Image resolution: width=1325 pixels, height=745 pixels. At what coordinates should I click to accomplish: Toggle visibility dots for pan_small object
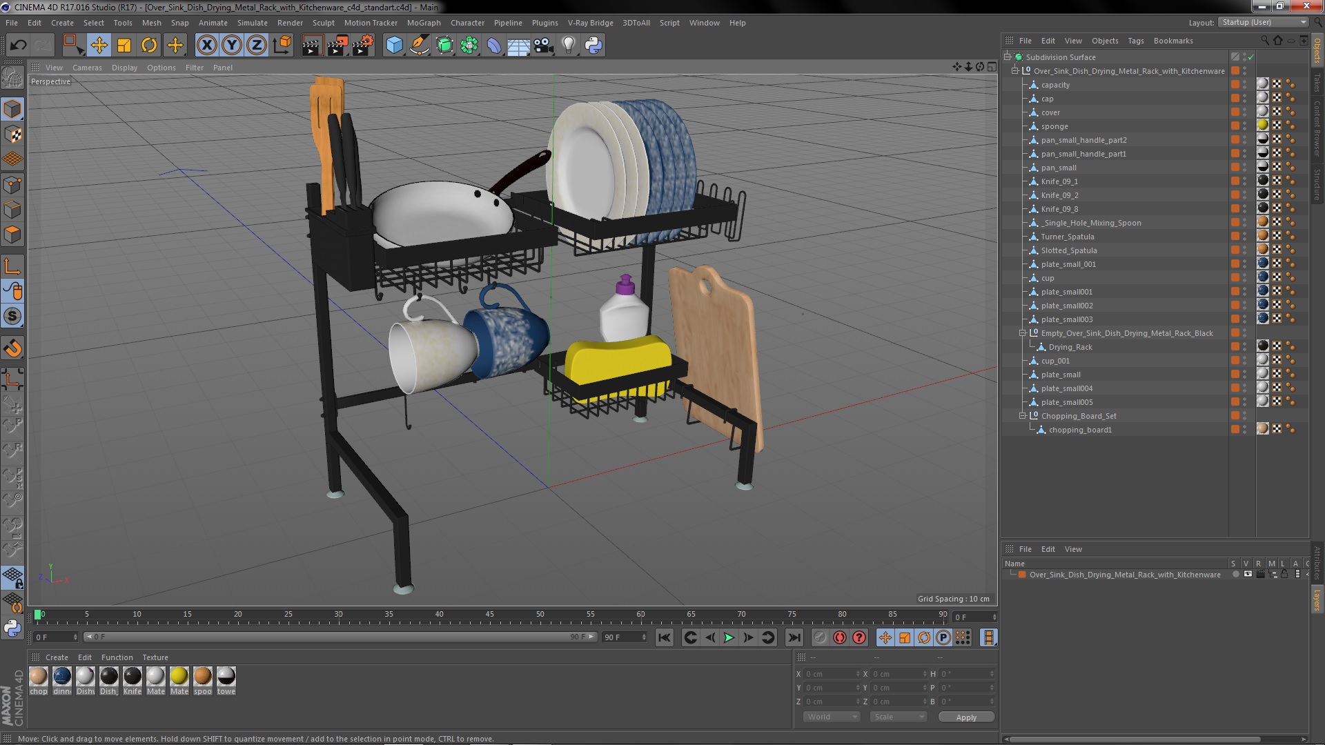[1245, 168]
